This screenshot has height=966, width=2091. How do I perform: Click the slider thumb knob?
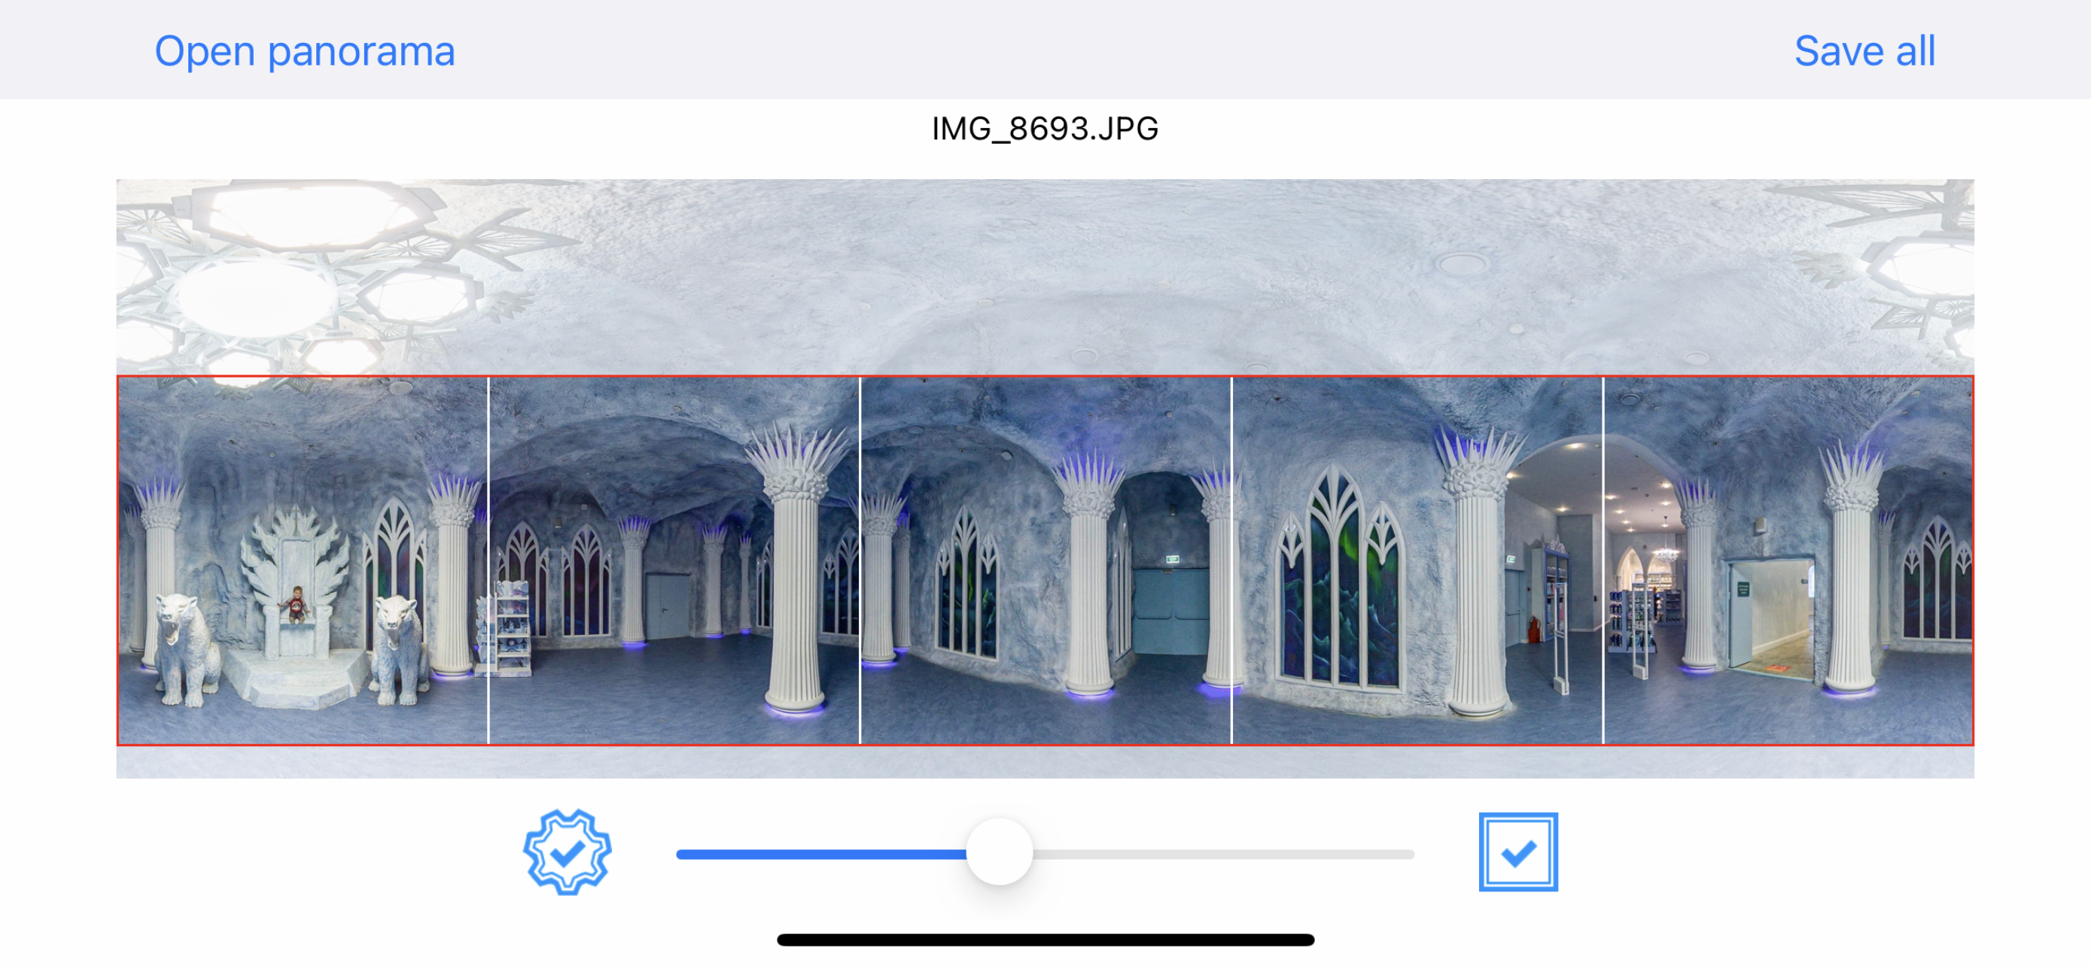(1000, 852)
